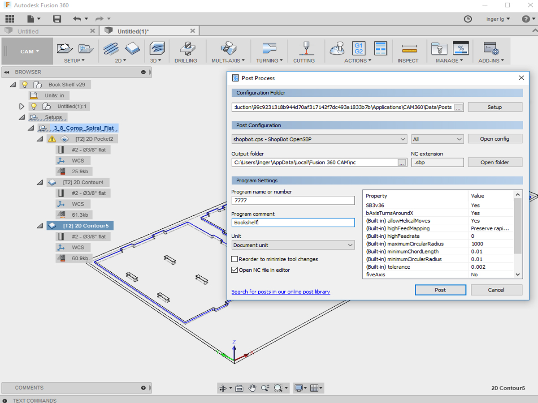Screen dimensions: 538x403
Task: Click the G1 G2 post process icon
Action: click(x=359, y=48)
